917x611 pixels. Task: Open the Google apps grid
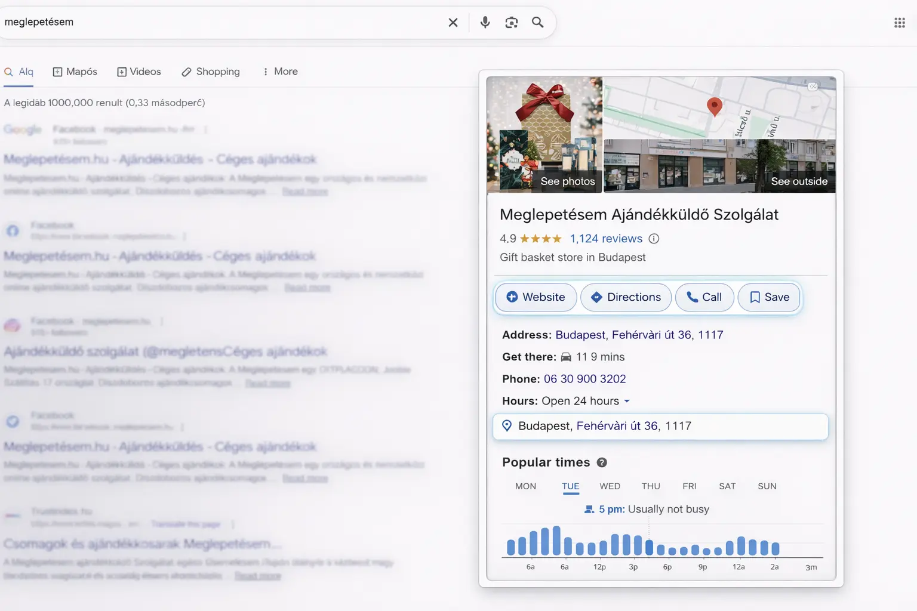tap(899, 22)
